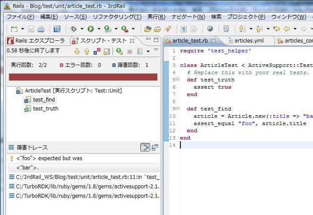Click the Debug bug toolbar icon
This screenshot has height=215, width=313.
pyautogui.click(x=74, y=29)
